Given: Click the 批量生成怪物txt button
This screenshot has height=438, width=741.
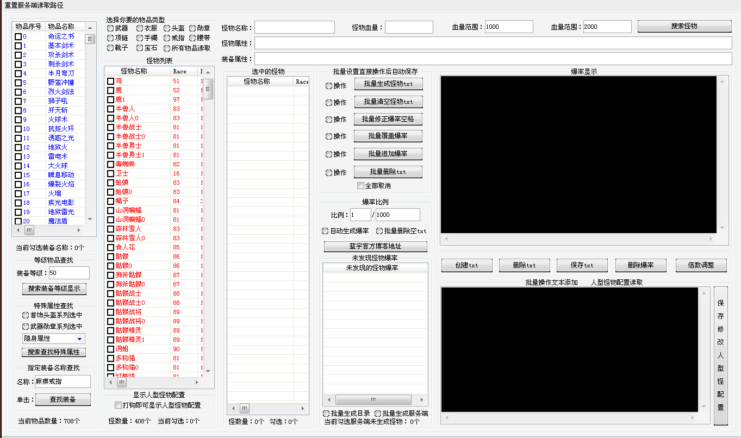Looking at the screenshot, I should point(388,84).
